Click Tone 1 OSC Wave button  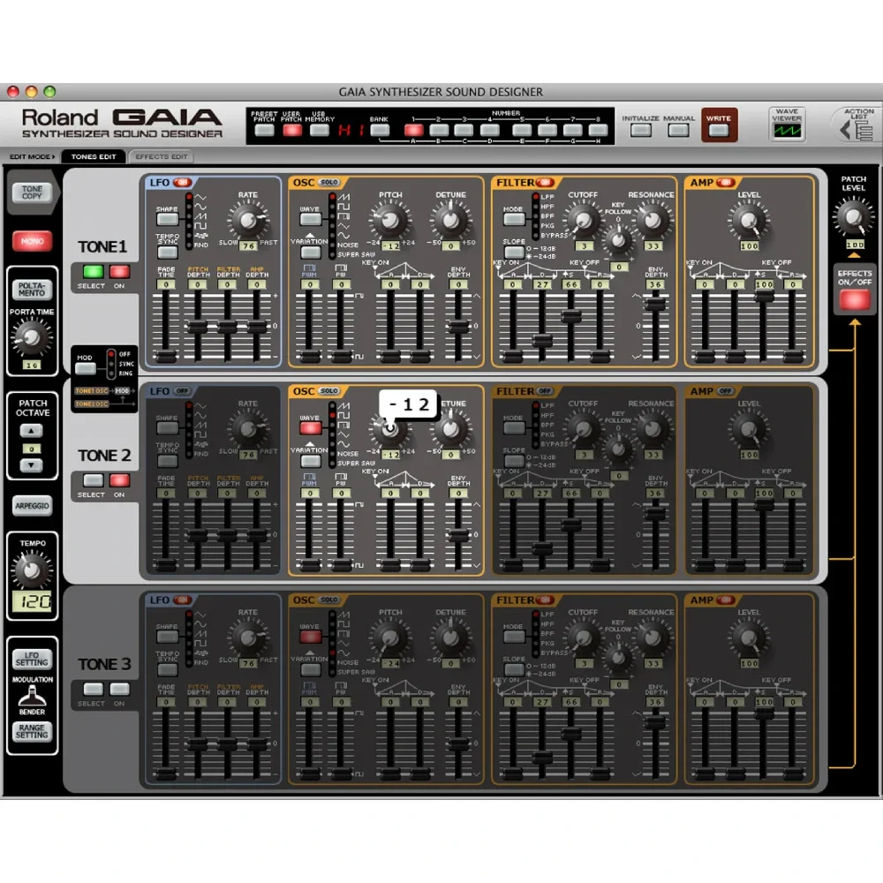[x=310, y=219]
